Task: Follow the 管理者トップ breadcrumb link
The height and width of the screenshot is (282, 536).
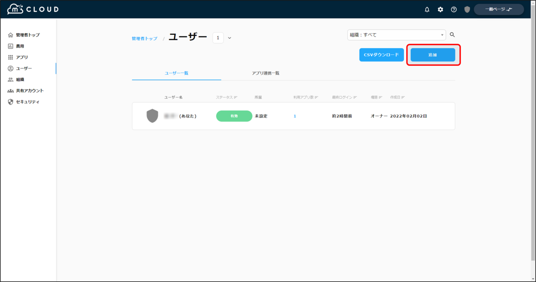Action: [144, 39]
